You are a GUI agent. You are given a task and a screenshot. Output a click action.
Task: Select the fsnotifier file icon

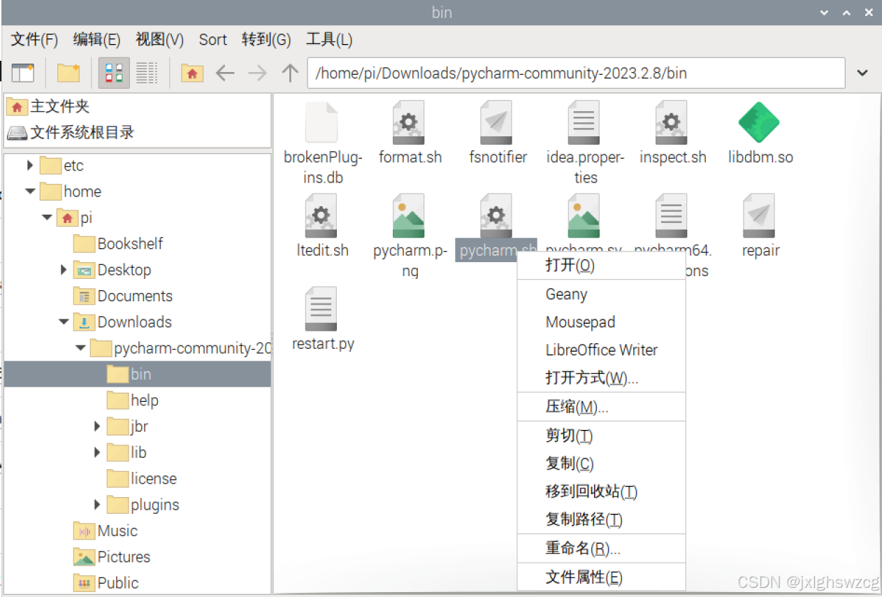[497, 122]
